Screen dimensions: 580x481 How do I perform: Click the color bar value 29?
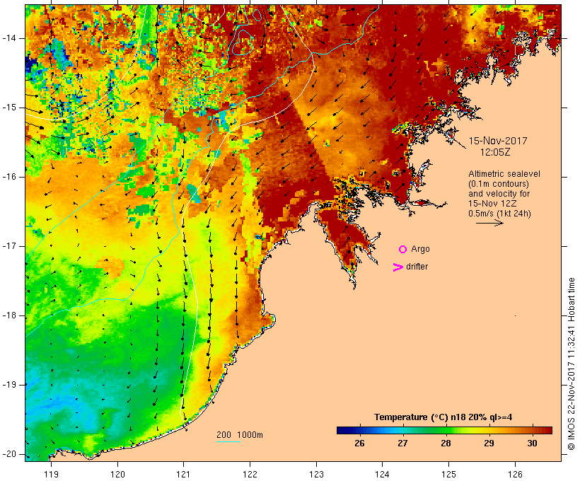pyautogui.click(x=489, y=443)
